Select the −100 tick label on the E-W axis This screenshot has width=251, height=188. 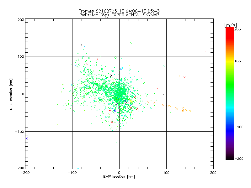(72, 173)
